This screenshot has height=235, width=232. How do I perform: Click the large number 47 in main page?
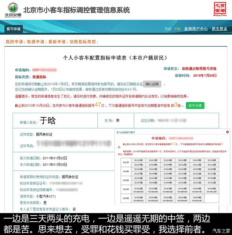[98, 105]
